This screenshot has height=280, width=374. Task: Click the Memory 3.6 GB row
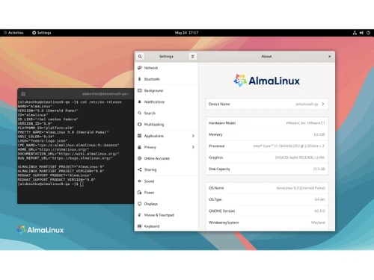coord(267,134)
